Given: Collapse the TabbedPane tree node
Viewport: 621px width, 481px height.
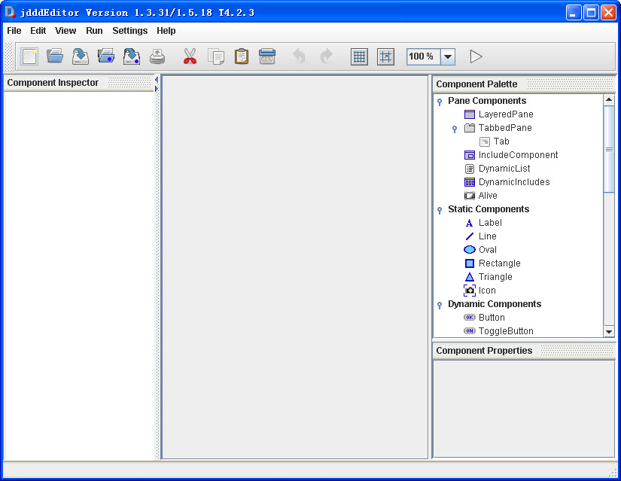Looking at the screenshot, I should (455, 129).
